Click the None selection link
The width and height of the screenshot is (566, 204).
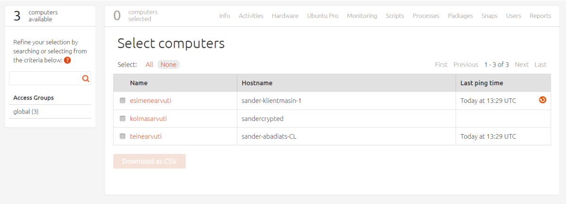[x=168, y=65]
